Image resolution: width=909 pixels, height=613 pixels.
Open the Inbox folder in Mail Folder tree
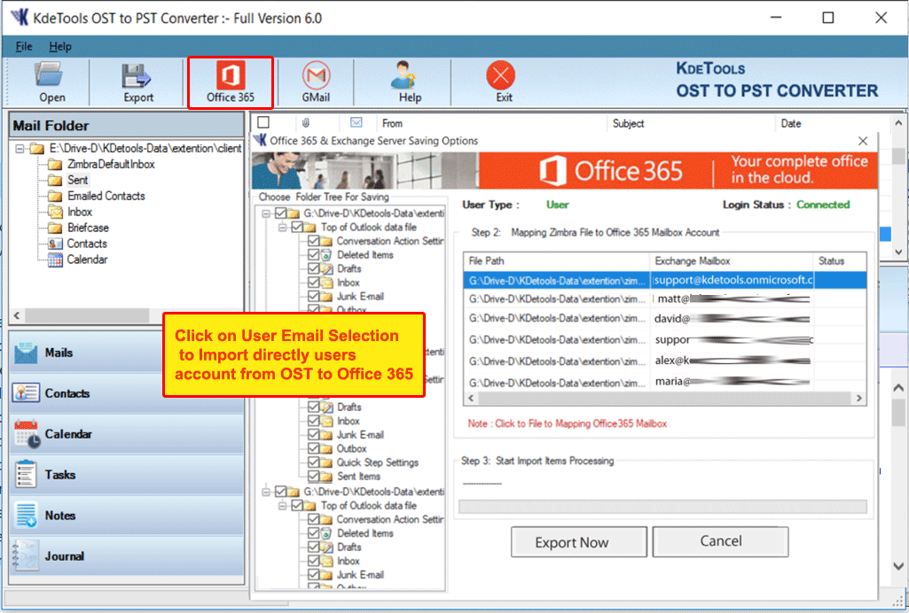(80, 212)
